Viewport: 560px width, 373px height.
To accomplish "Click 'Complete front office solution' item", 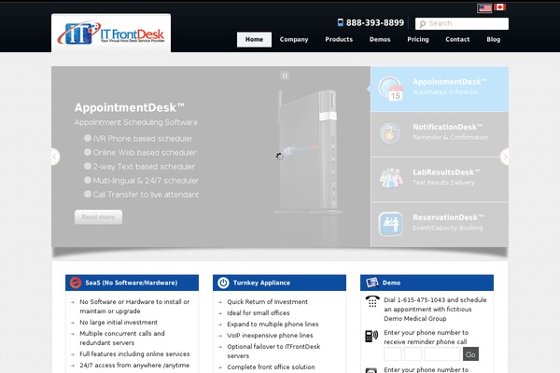I will click(x=271, y=366).
